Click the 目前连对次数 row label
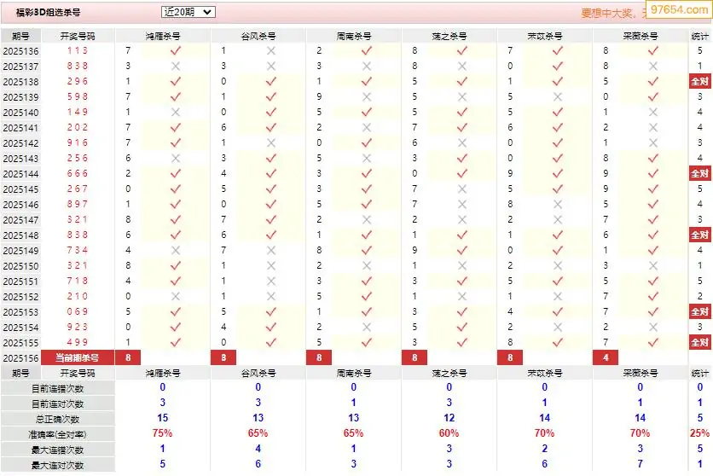This screenshot has height=476, width=713. (57, 404)
